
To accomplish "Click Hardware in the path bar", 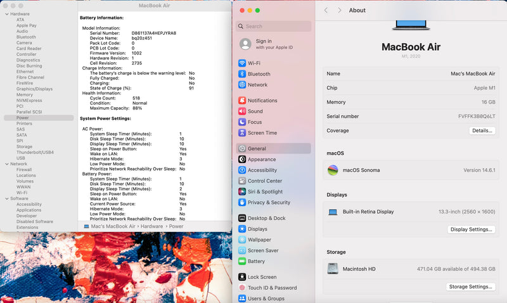I will [x=151, y=226].
